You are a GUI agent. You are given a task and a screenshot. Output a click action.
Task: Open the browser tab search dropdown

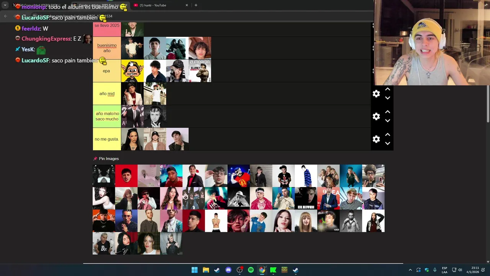tap(5, 5)
